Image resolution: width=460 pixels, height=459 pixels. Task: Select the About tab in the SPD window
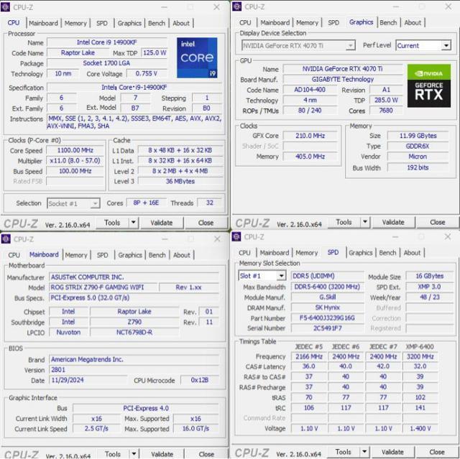pyautogui.click(x=412, y=253)
